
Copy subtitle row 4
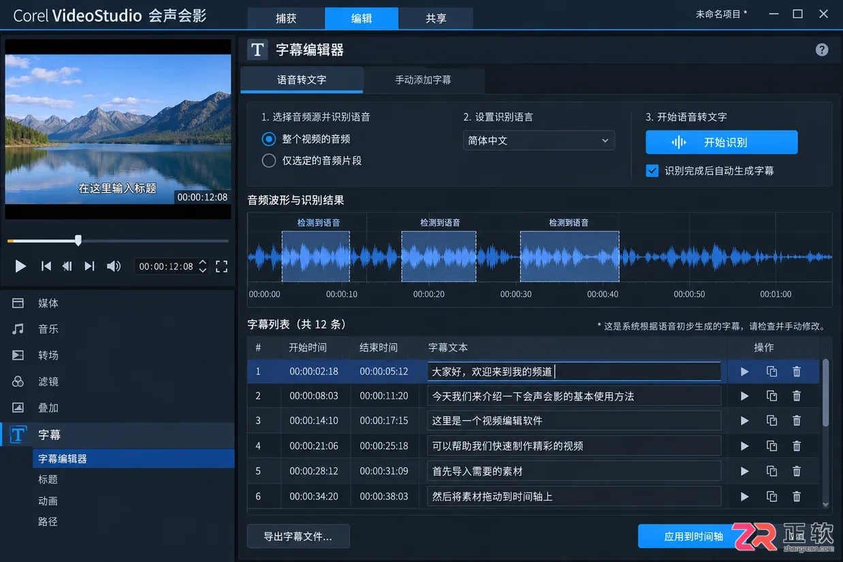772,446
